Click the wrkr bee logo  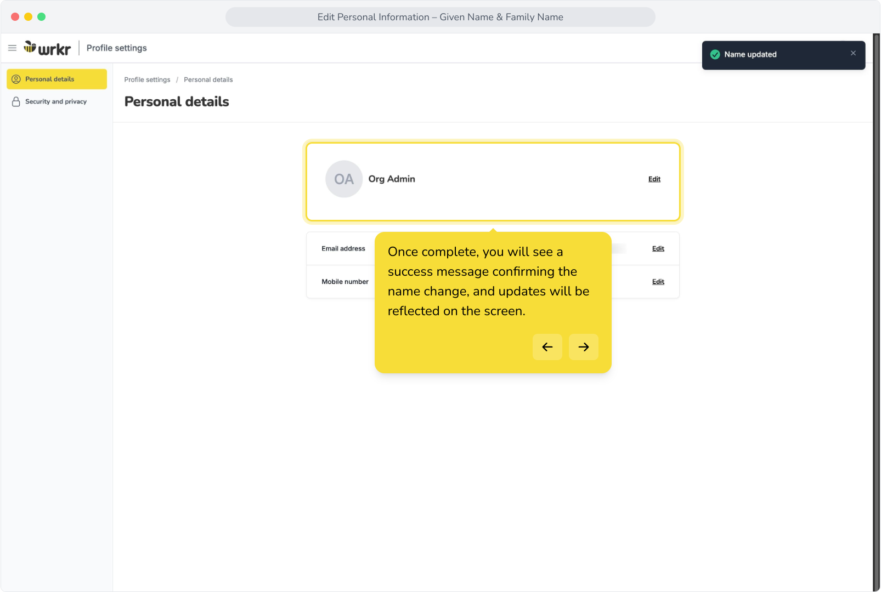tap(47, 48)
